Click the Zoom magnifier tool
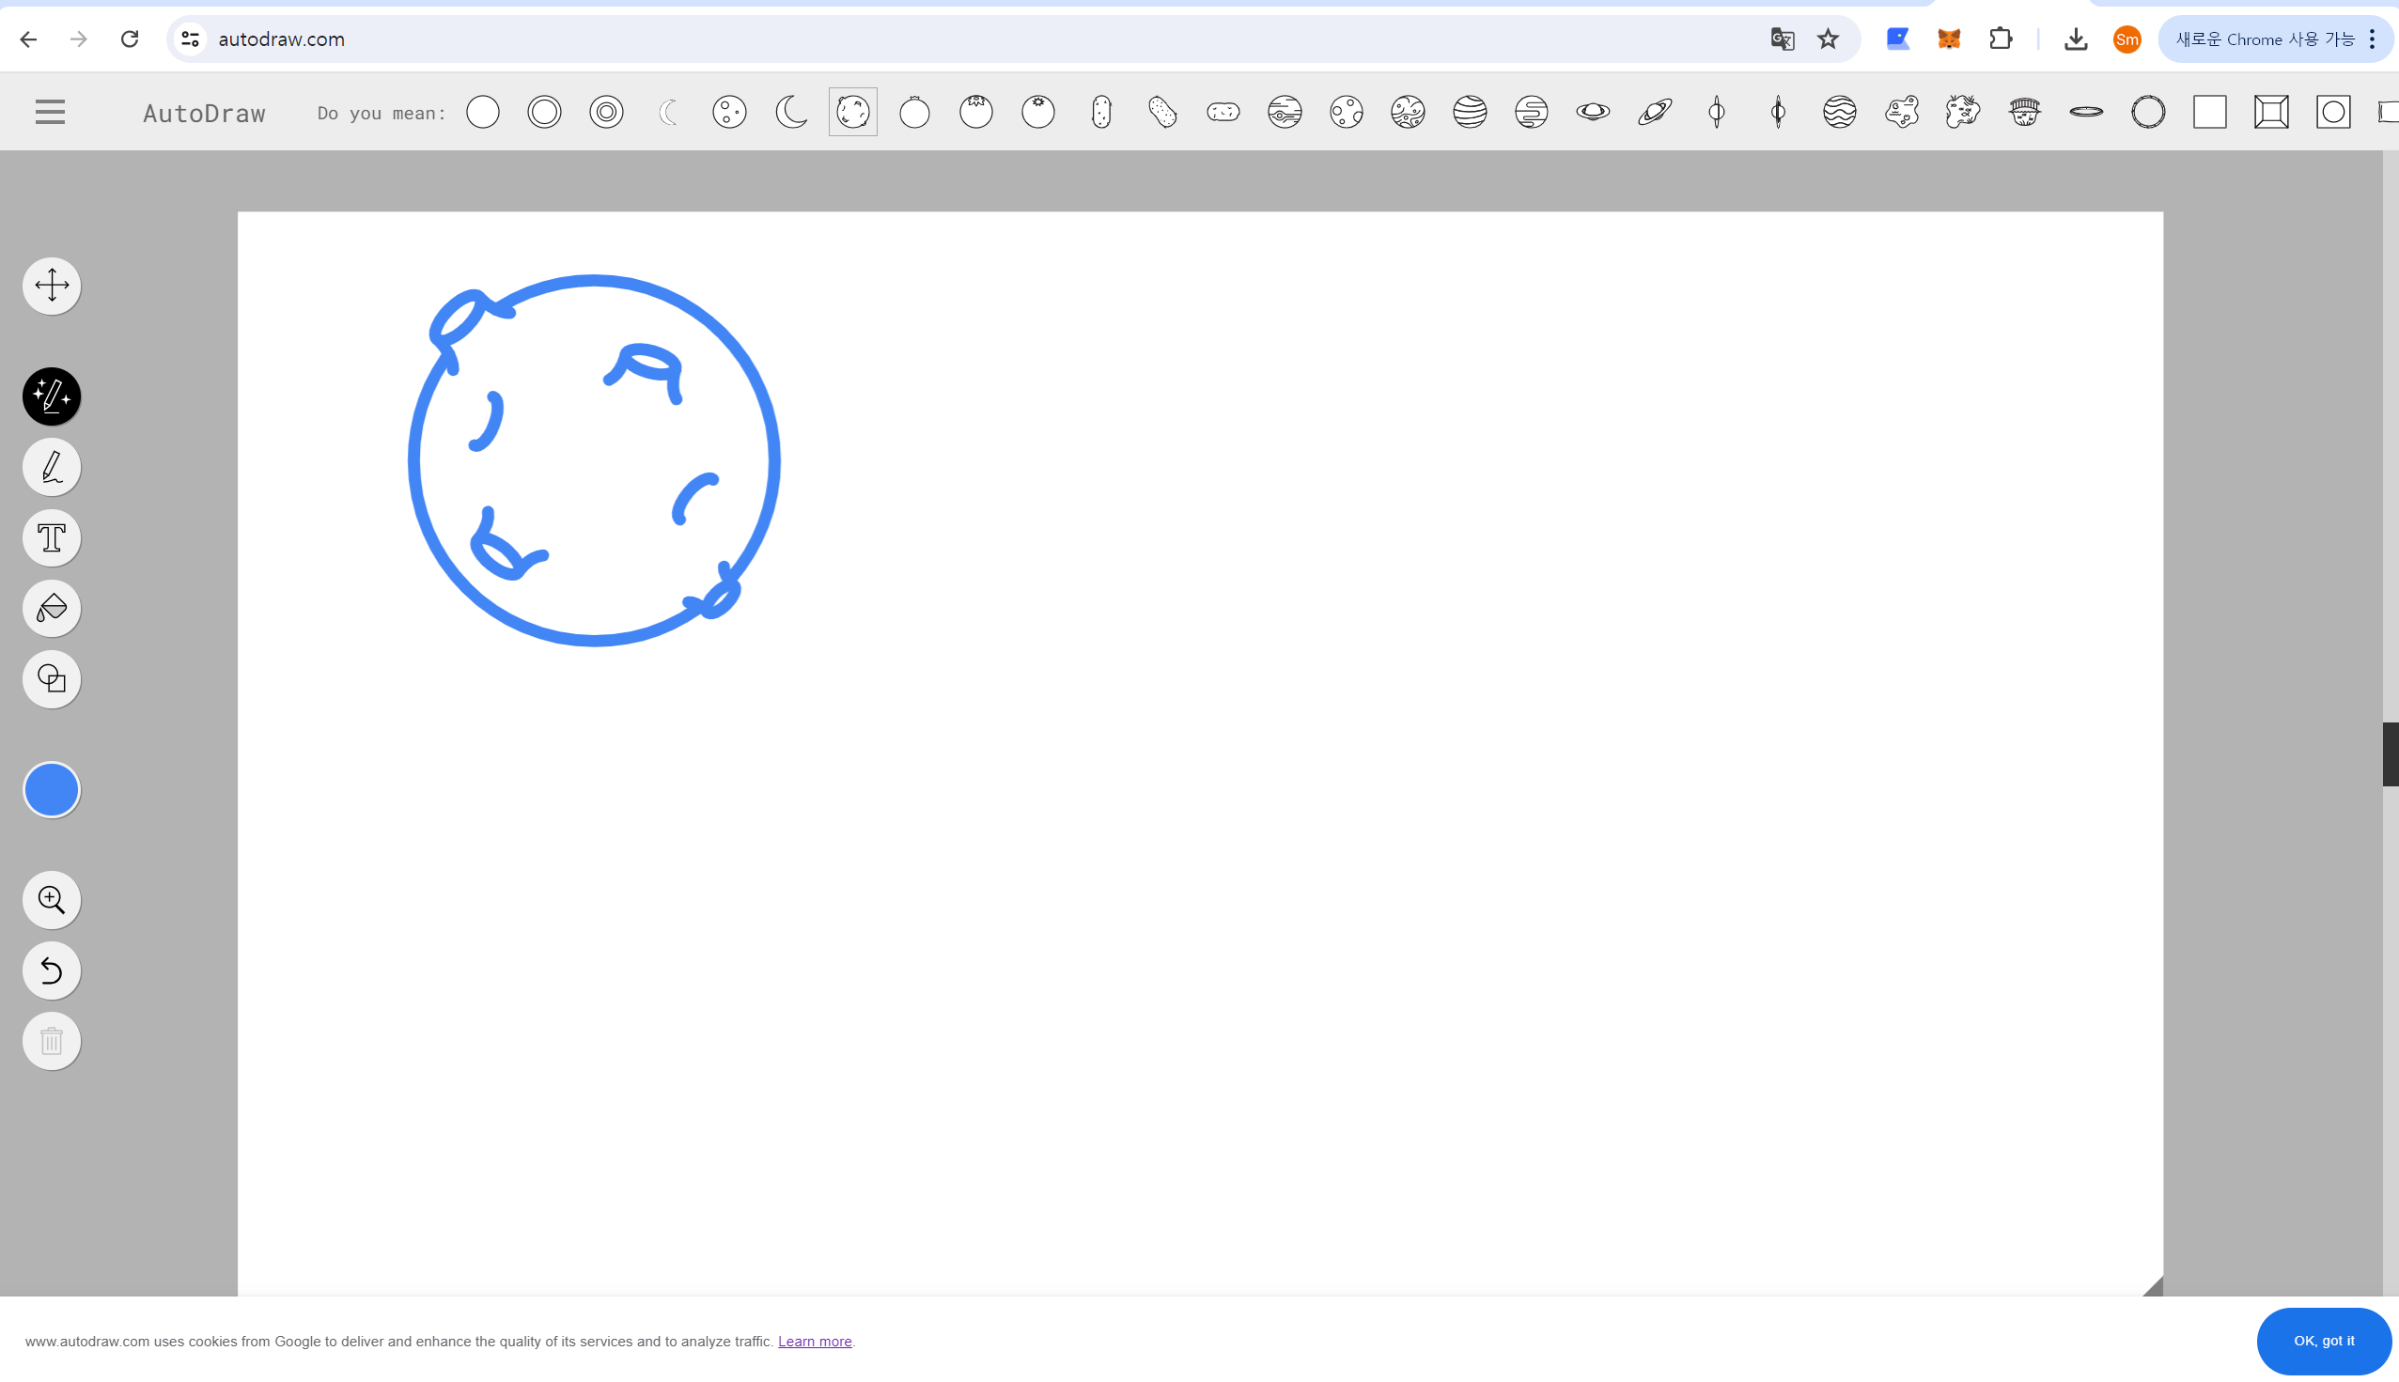Screen dimensions: 2399x1382 [x=52, y=900]
